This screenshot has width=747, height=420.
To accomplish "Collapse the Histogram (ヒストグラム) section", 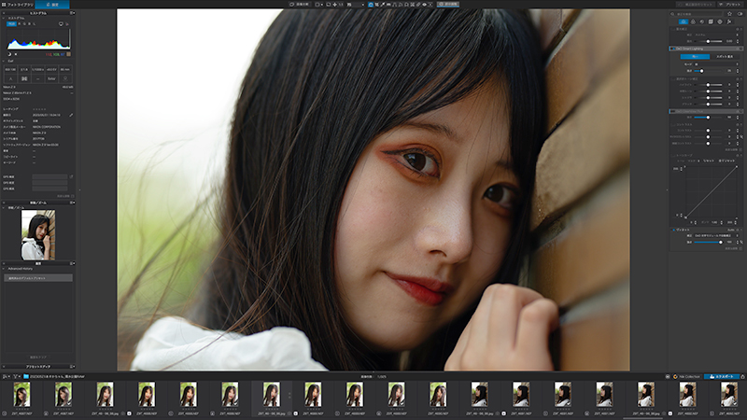I will (4, 18).
